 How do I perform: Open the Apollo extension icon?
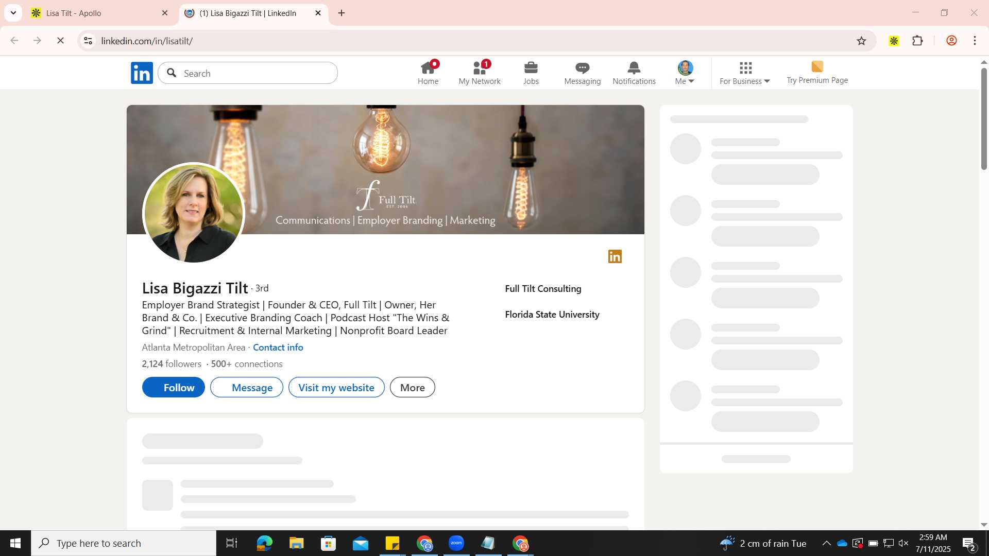tap(894, 41)
